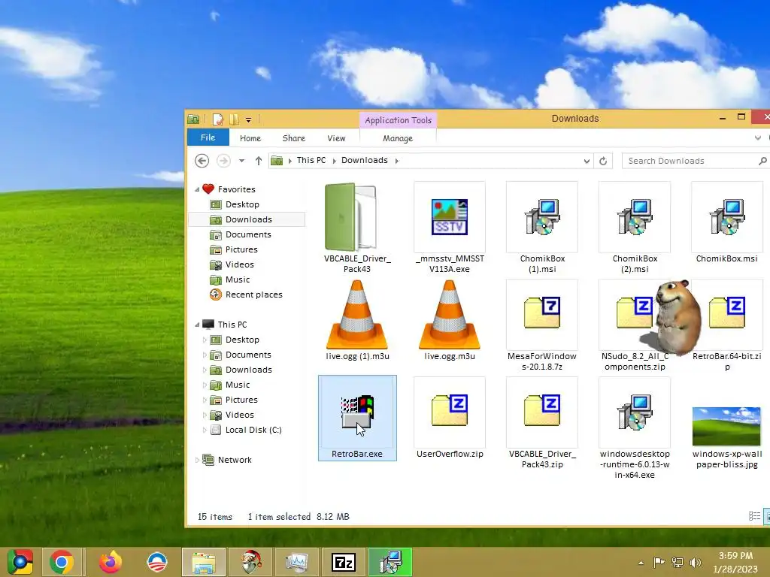Click the Start button on taskbar
The image size is (770, 577).
coord(19,562)
